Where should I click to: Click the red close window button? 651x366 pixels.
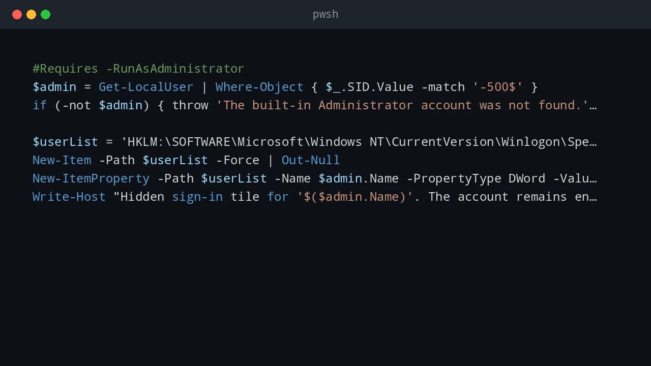coord(17,14)
